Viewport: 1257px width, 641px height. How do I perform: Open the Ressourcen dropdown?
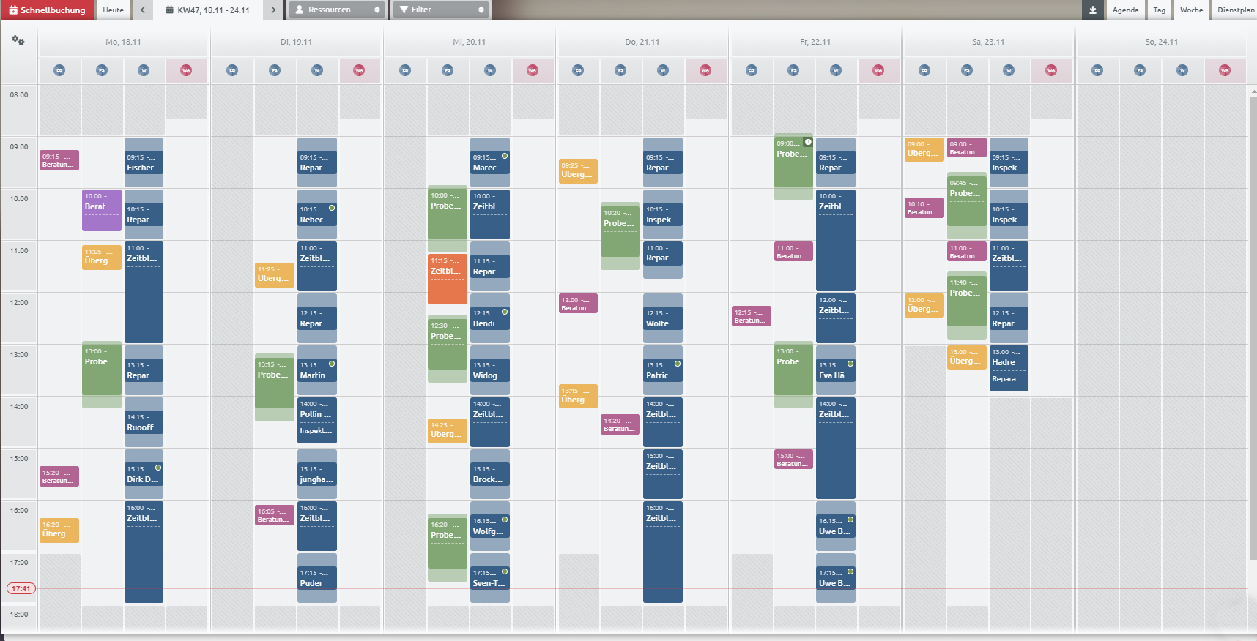point(337,10)
